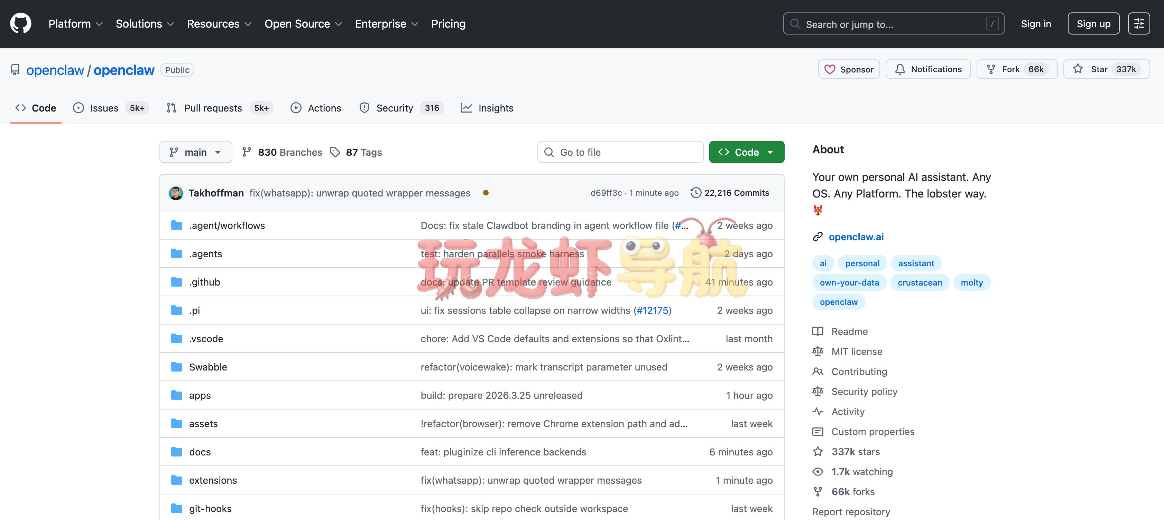Open the apps folder
1164x520 pixels.
tap(200, 396)
